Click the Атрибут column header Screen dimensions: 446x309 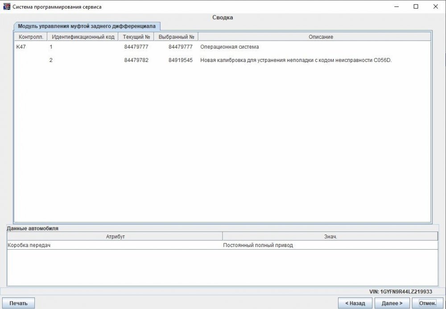pyautogui.click(x=115, y=237)
